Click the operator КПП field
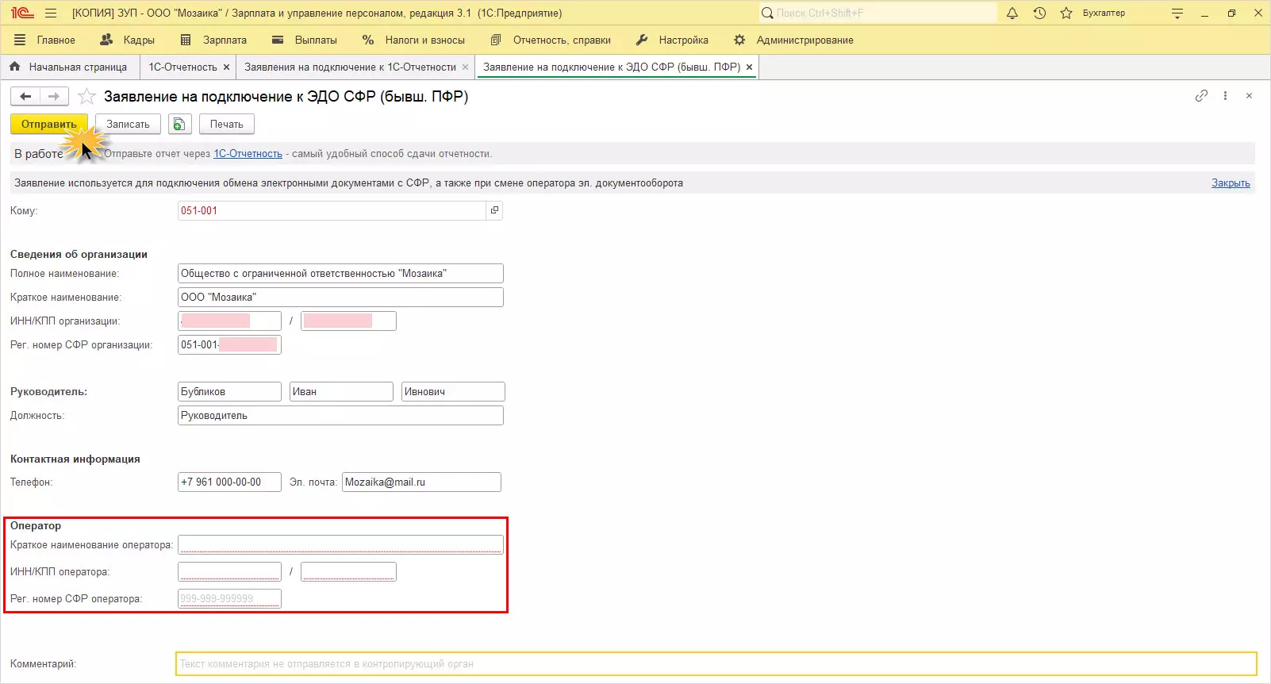 coord(348,572)
